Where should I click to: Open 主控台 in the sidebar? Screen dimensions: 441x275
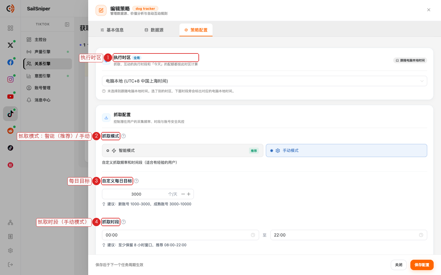coord(48,40)
